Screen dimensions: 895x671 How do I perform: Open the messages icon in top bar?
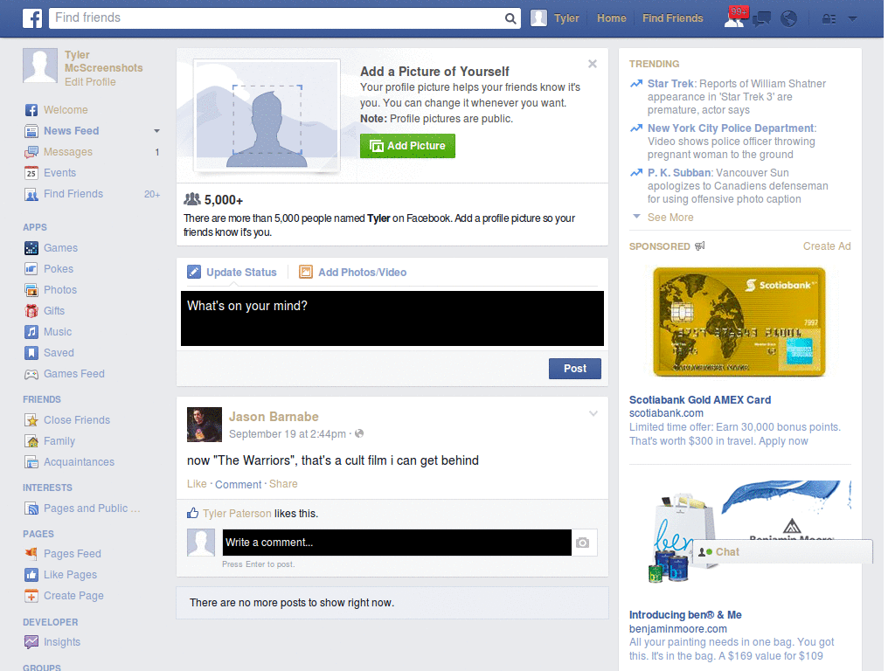(x=761, y=18)
